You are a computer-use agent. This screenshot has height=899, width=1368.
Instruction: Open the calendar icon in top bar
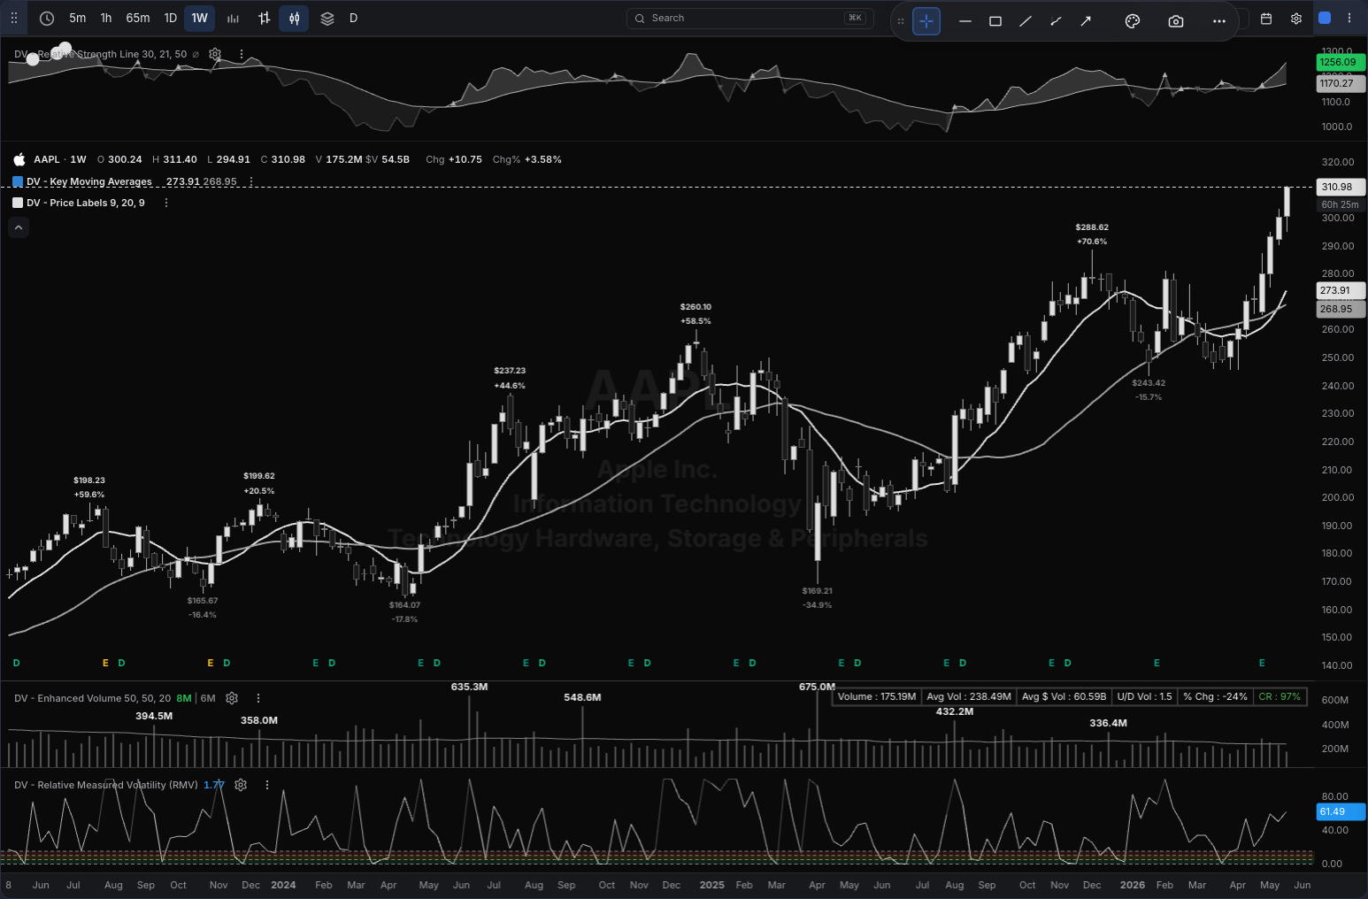coord(1266,18)
